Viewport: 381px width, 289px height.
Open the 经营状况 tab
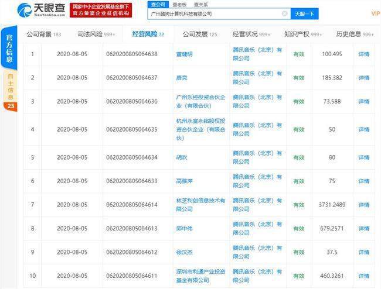[x=251, y=34]
